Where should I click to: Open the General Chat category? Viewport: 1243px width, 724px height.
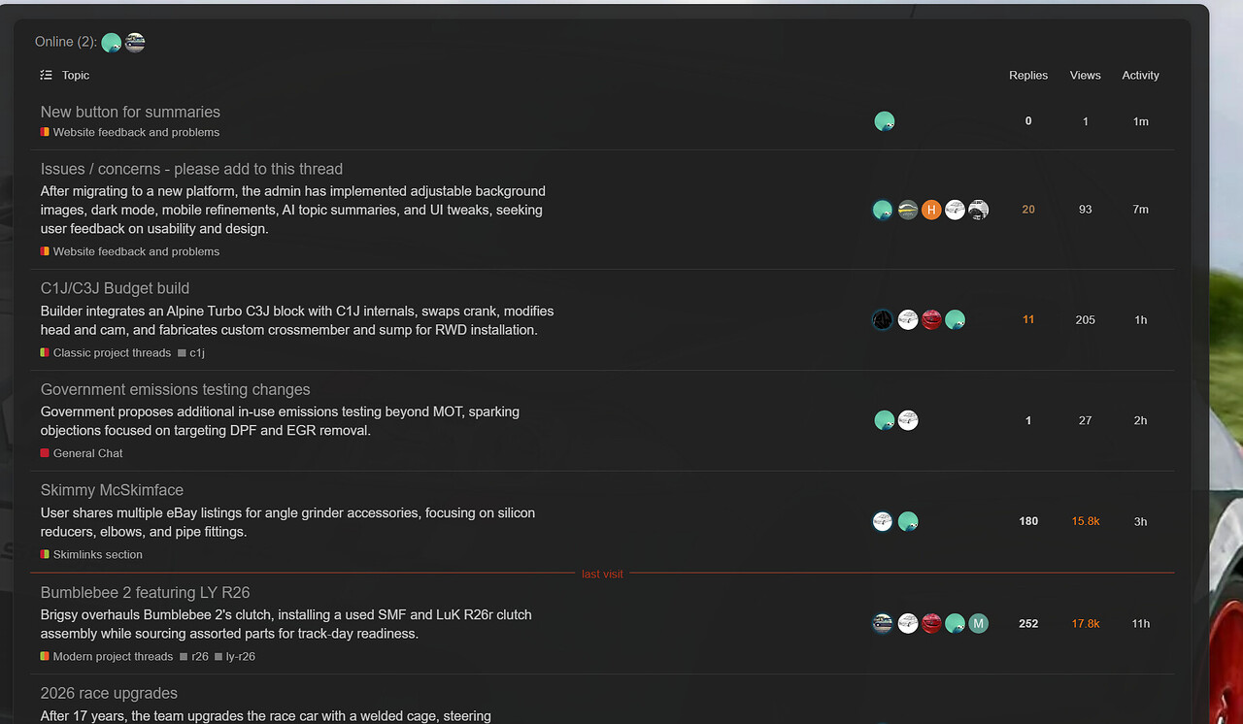coord(82,453)
